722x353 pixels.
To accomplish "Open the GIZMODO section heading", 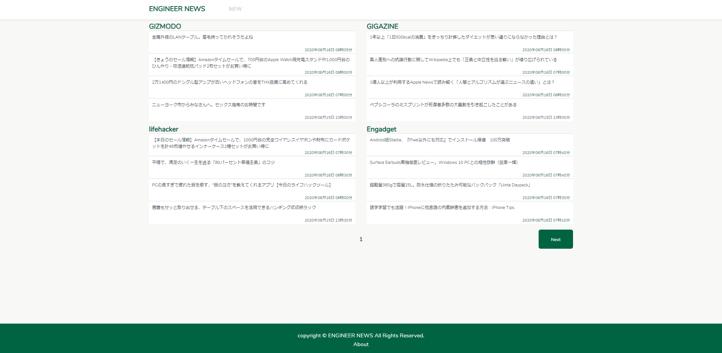I will [x=165, y=26].
